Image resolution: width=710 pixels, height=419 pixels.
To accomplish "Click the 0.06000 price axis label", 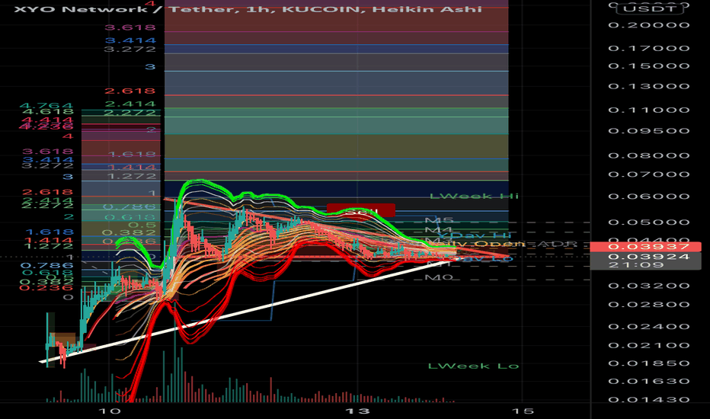I will (649, 197).
